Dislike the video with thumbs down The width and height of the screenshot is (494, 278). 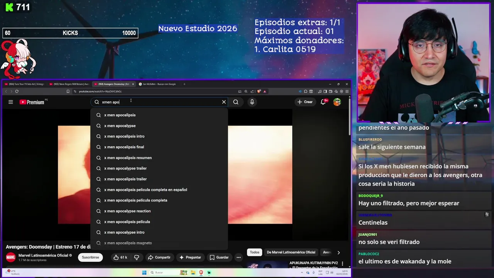[x=137, y=258]
